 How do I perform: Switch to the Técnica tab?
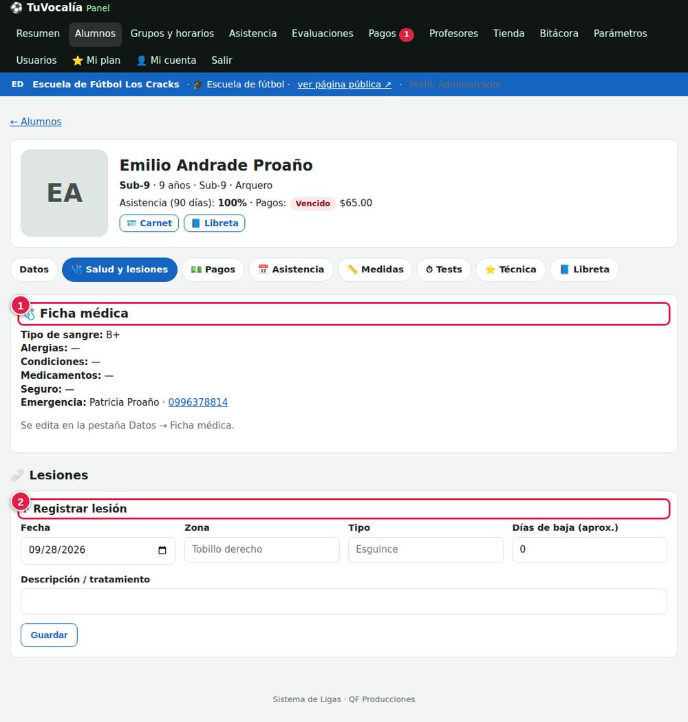point(510,270)
